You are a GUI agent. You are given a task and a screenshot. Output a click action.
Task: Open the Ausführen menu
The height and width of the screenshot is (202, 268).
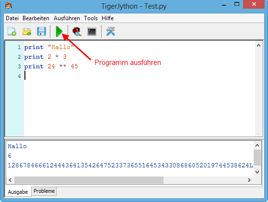click(67, 18)
